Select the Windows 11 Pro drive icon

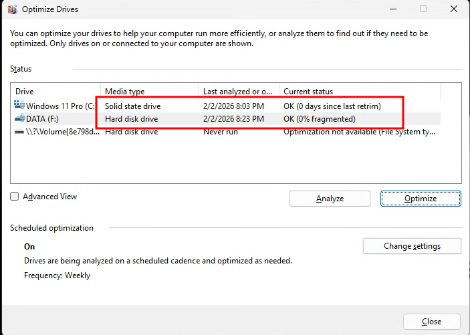pyautogui.click(x=18, y=106)
